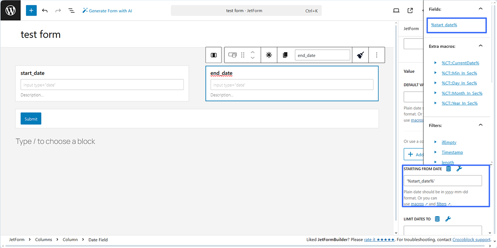Insert the %CT::Year_In_Sec% macro
The image size is (497, 248).
tap(459, 103)
